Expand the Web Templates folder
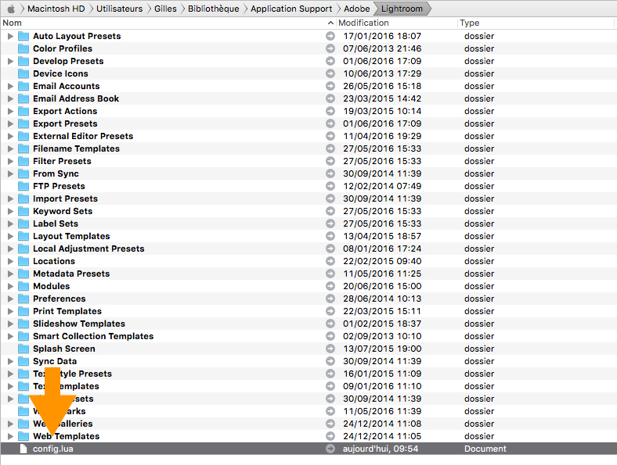Screen dimensions: 617x465 tap(10, 436)
